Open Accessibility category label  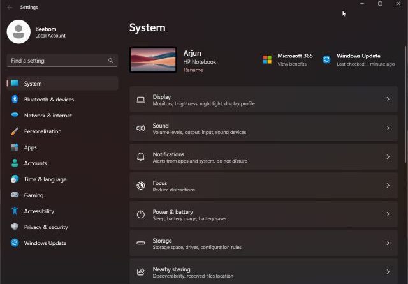coord(39,211)
